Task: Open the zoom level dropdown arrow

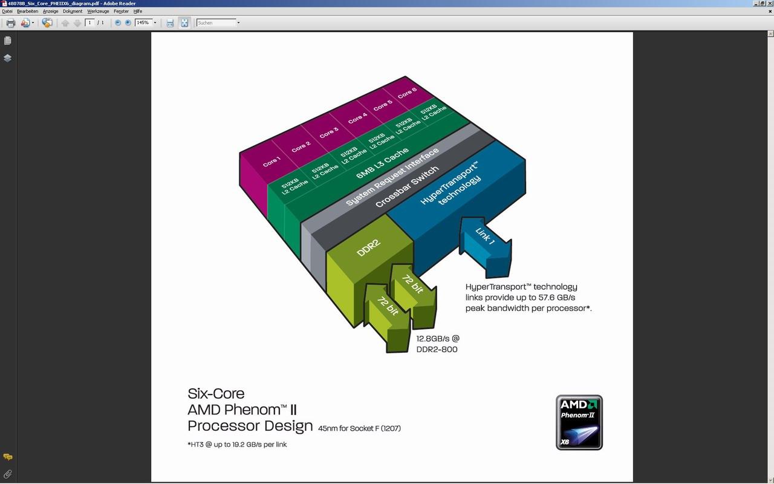Action: [155, 23]
